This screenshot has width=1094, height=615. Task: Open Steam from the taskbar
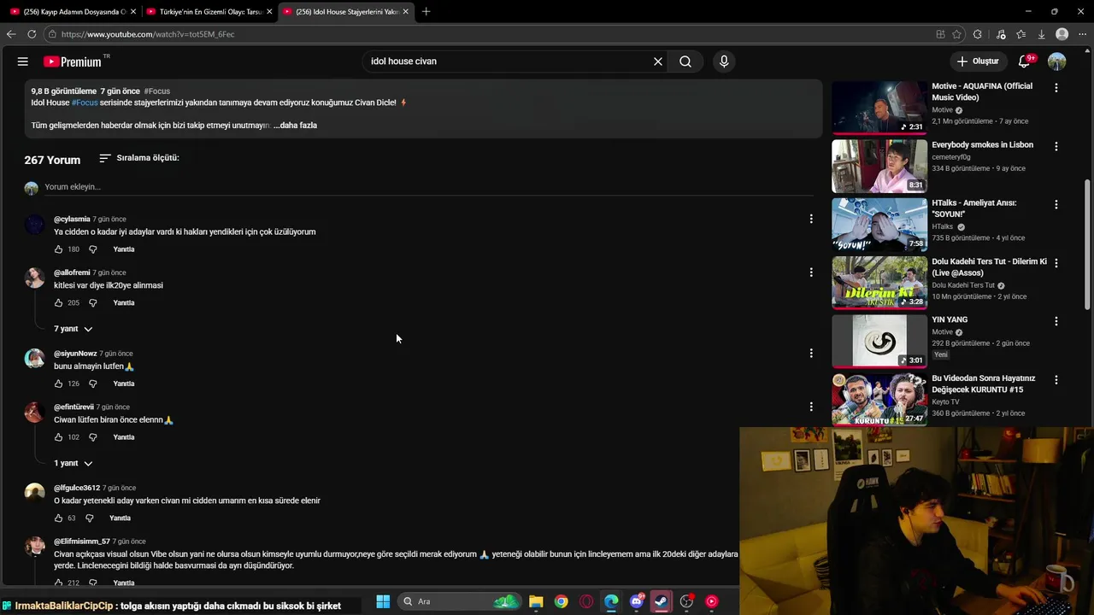point(662,601)
